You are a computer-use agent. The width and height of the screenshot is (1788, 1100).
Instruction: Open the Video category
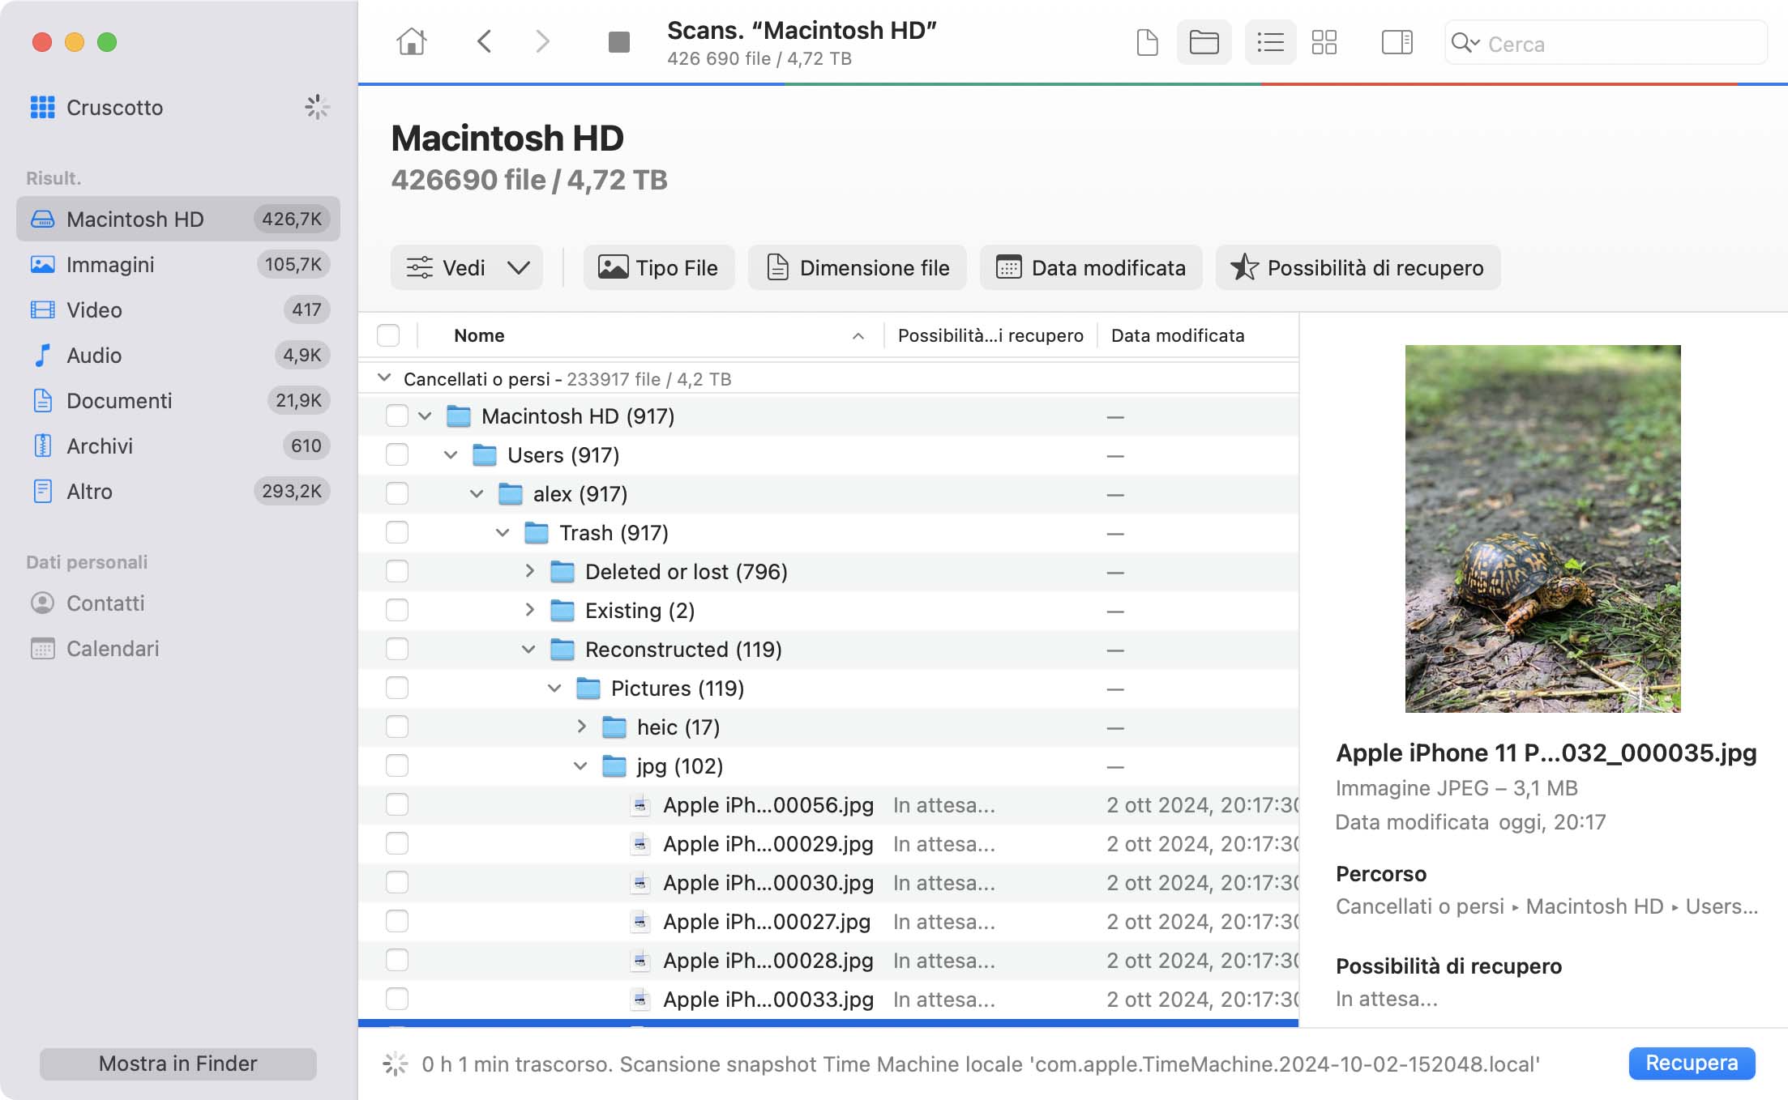(178, 309)
